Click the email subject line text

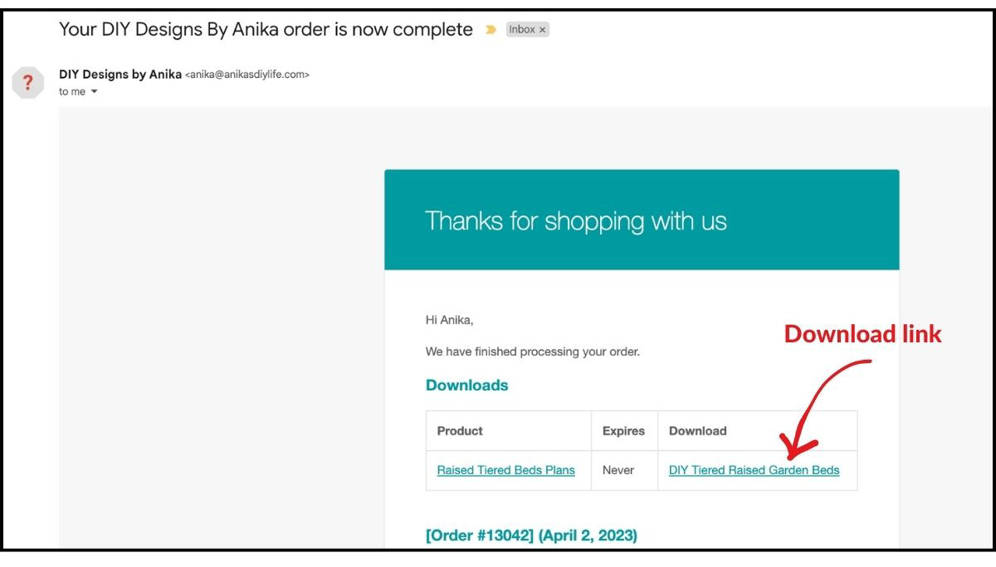[x=266, y=30]
